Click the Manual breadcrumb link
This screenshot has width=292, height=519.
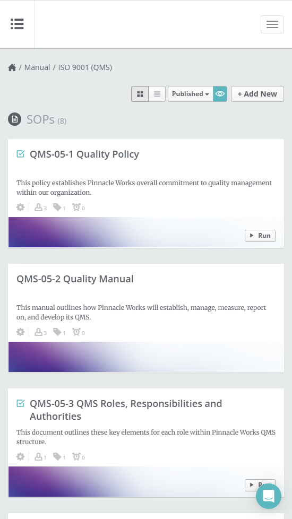[x=37, y=67]
